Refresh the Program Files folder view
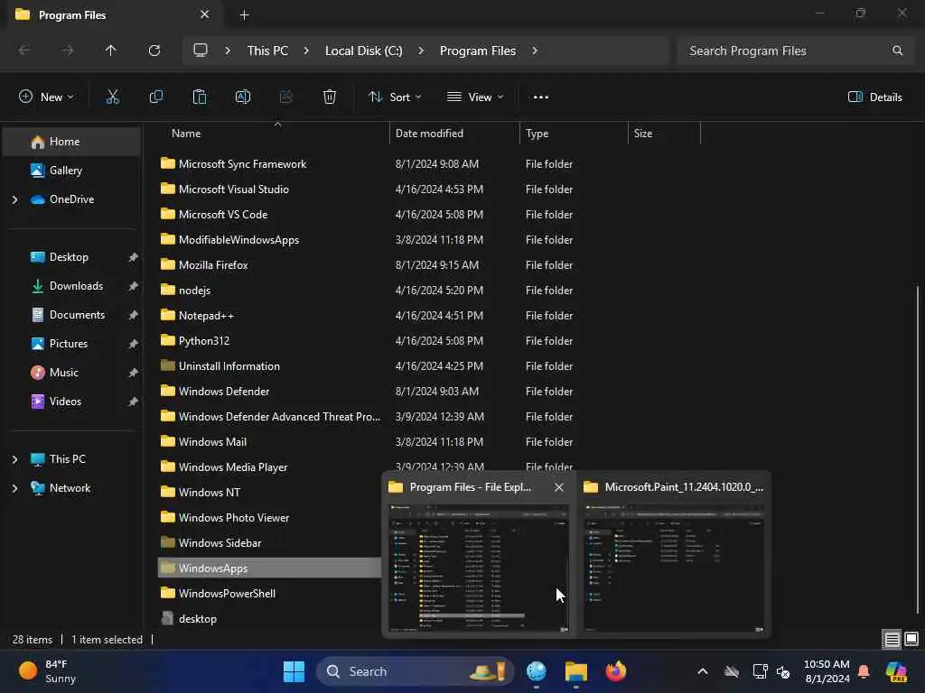This screenshot has width=925, height=693. coord(154,51)
